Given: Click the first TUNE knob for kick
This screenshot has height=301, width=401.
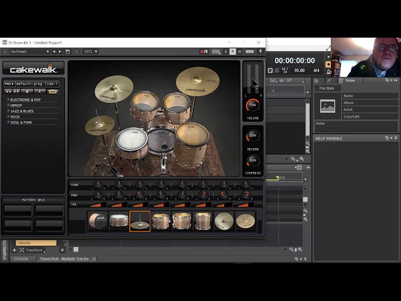Looking at the screenshot, I should tap(98, 184).
